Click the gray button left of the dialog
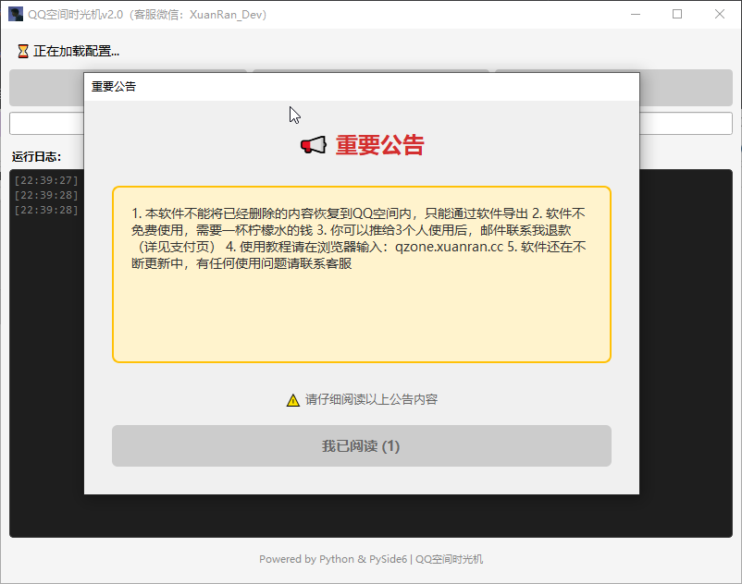This screenshot has width=742, height=584. click(46, 88)
